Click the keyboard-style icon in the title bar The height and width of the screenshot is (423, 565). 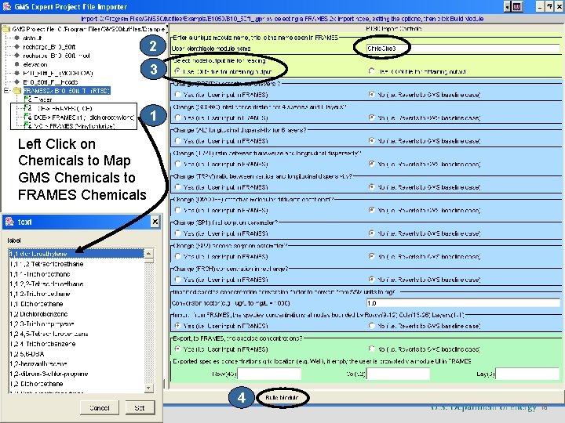[516, 6]
